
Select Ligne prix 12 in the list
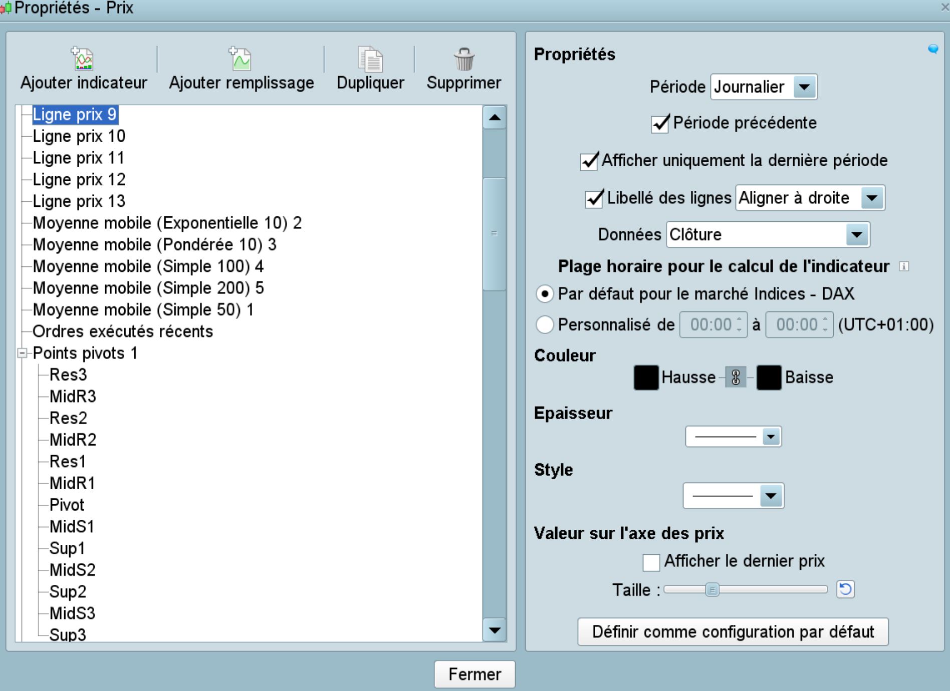(x=79, y=180)
